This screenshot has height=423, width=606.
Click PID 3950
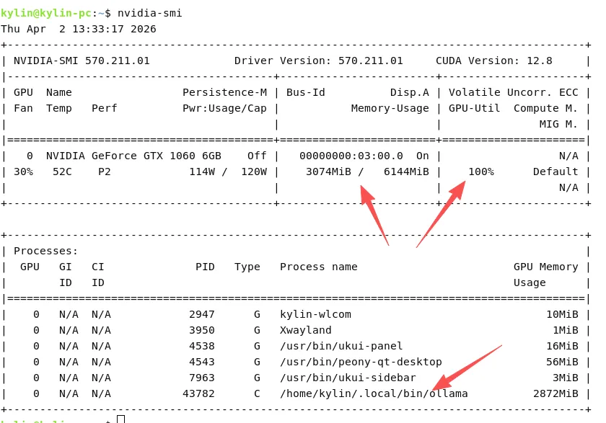point(202,330)
